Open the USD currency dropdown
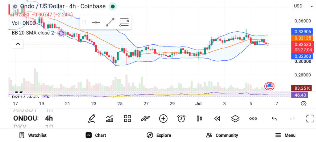Screen dimensions: 316x142 coord(303,6)
